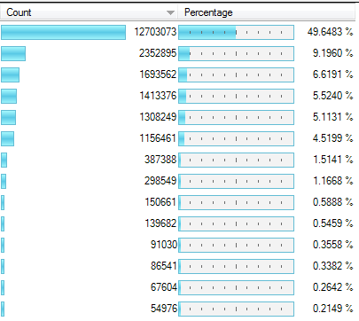Select count value 387388

tap(160, 160)
